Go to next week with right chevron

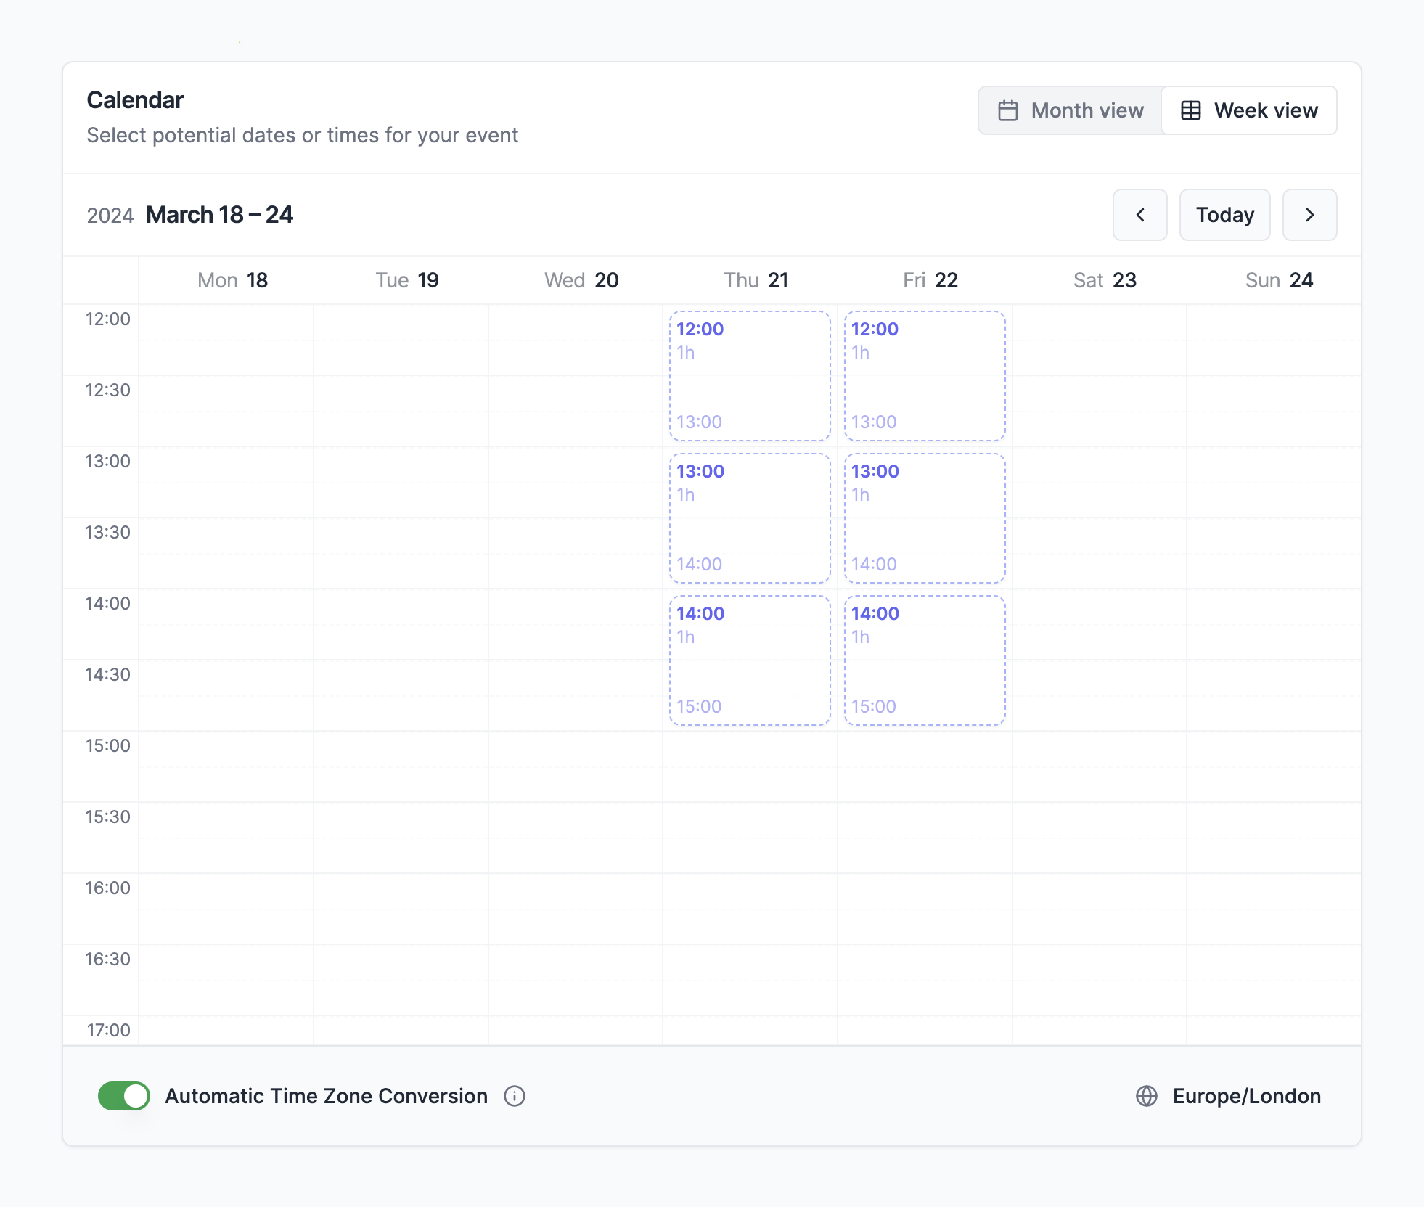click(1309, 215)
